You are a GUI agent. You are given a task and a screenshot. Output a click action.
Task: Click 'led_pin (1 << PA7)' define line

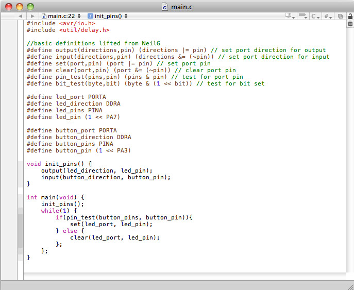point(73,117)
